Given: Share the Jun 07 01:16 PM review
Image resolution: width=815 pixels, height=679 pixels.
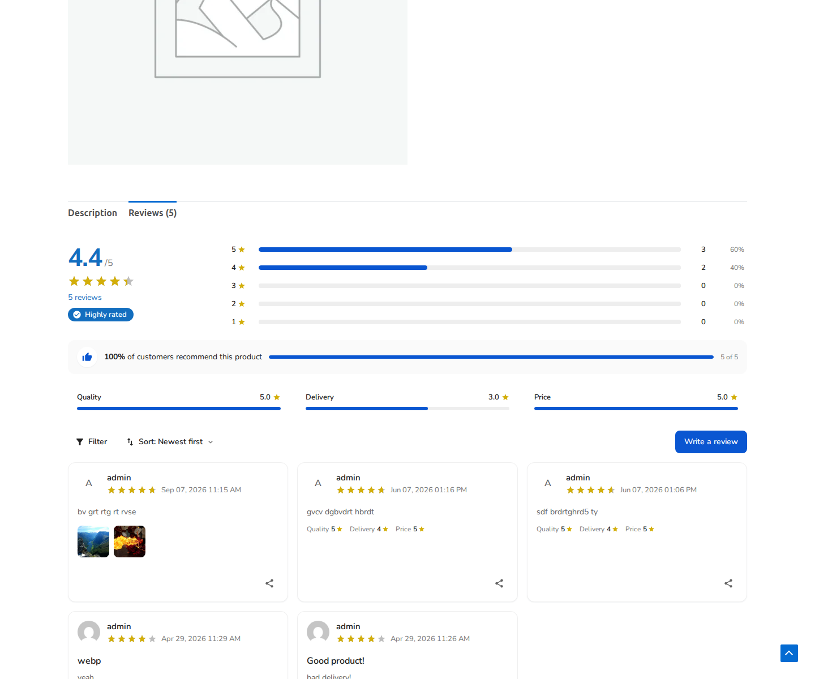Looking at the screenshot, I should point(499,583).
